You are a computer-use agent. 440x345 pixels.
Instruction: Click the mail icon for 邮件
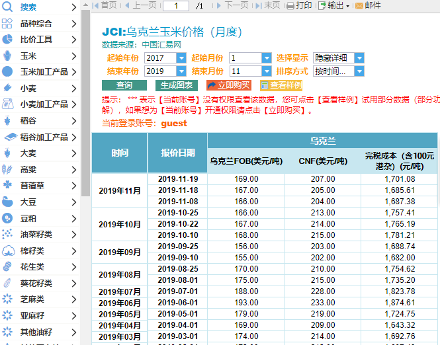click(359, 5)
